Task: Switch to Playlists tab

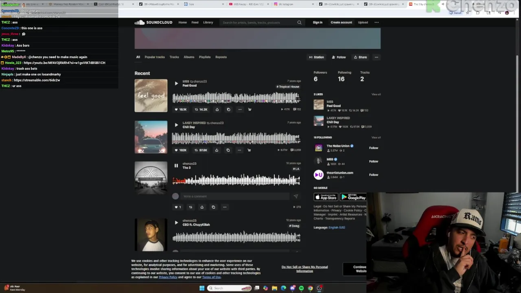Action: pos(205,57)
